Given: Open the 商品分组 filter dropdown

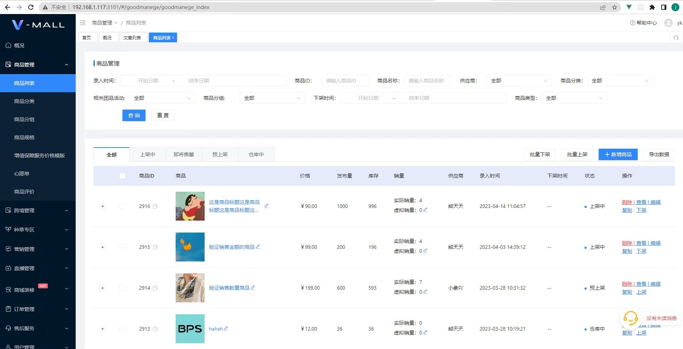Looking at the screenshot, I should tap(272, 98).
